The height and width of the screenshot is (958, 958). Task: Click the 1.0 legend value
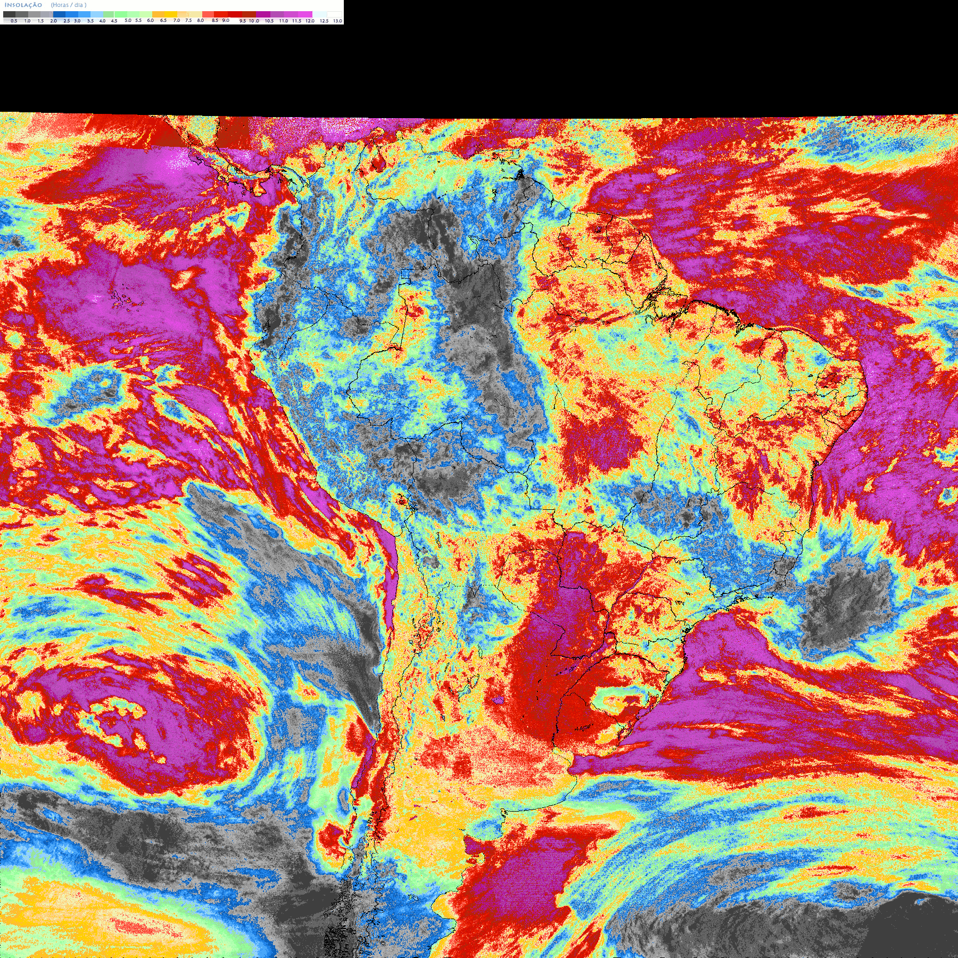pyautogui.click(x=28, y=21)
